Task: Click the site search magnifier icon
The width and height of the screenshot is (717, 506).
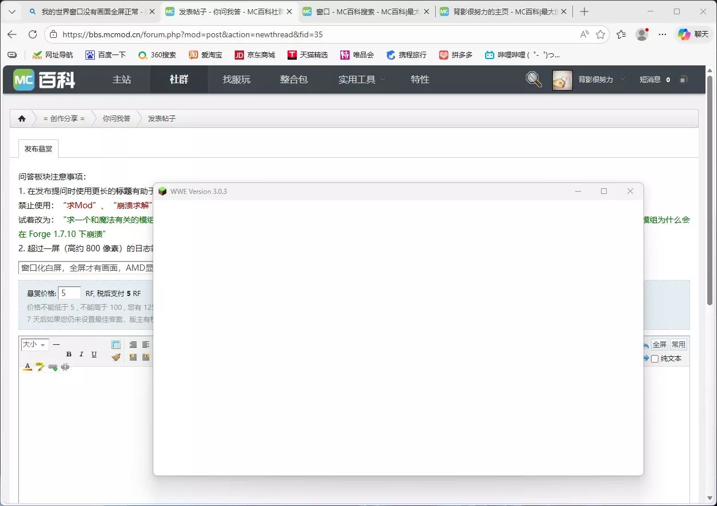Action: point(533,79)
